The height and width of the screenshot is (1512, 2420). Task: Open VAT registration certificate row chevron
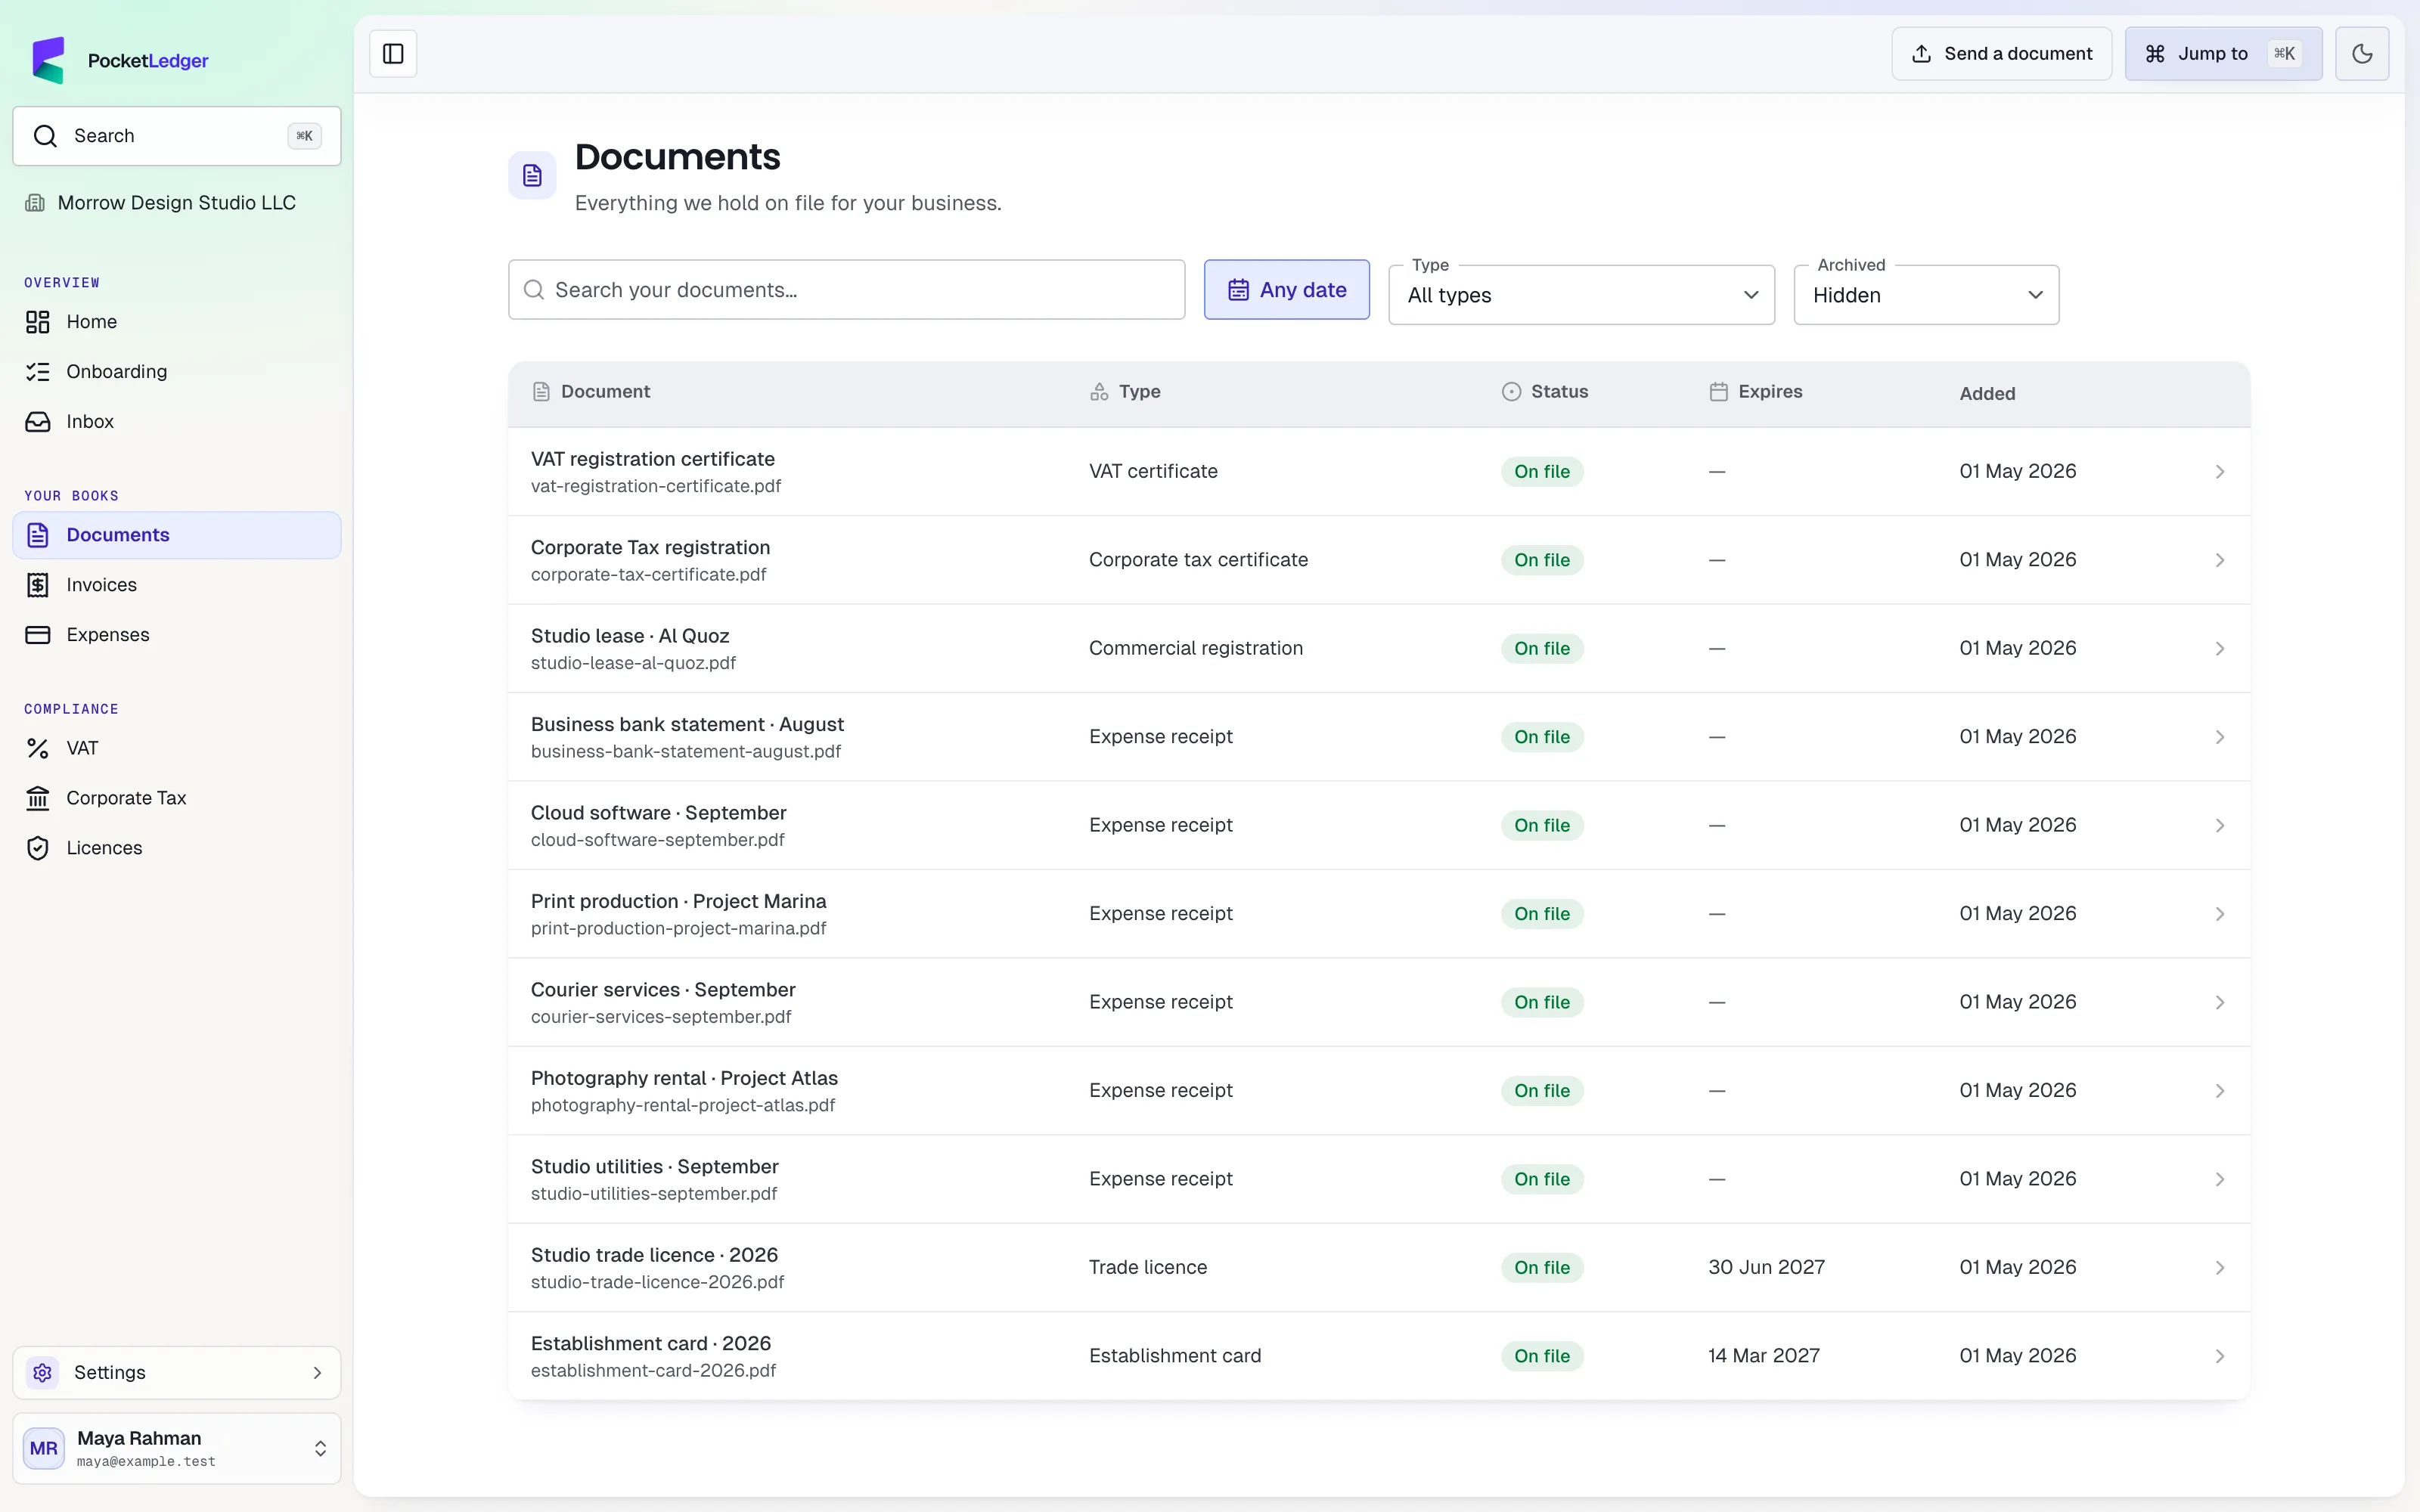2219,472
